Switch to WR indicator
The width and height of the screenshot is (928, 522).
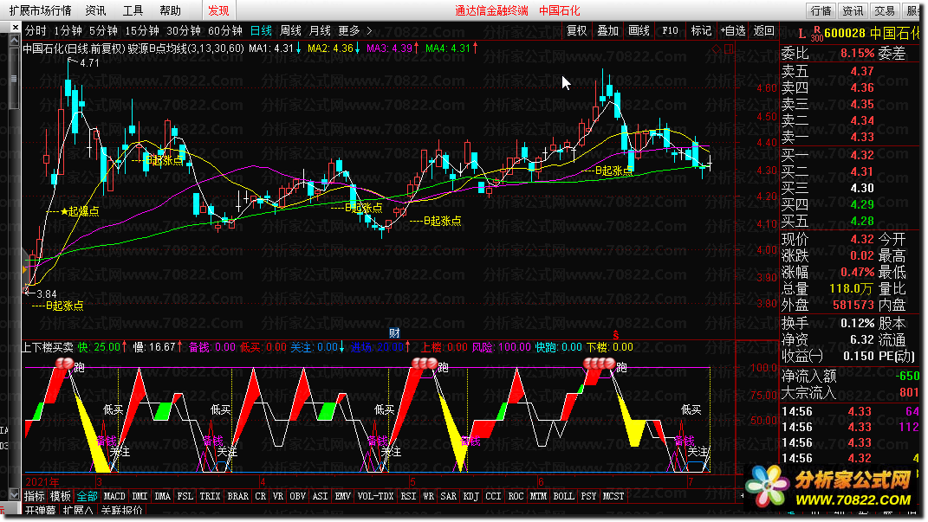point(429,497)
